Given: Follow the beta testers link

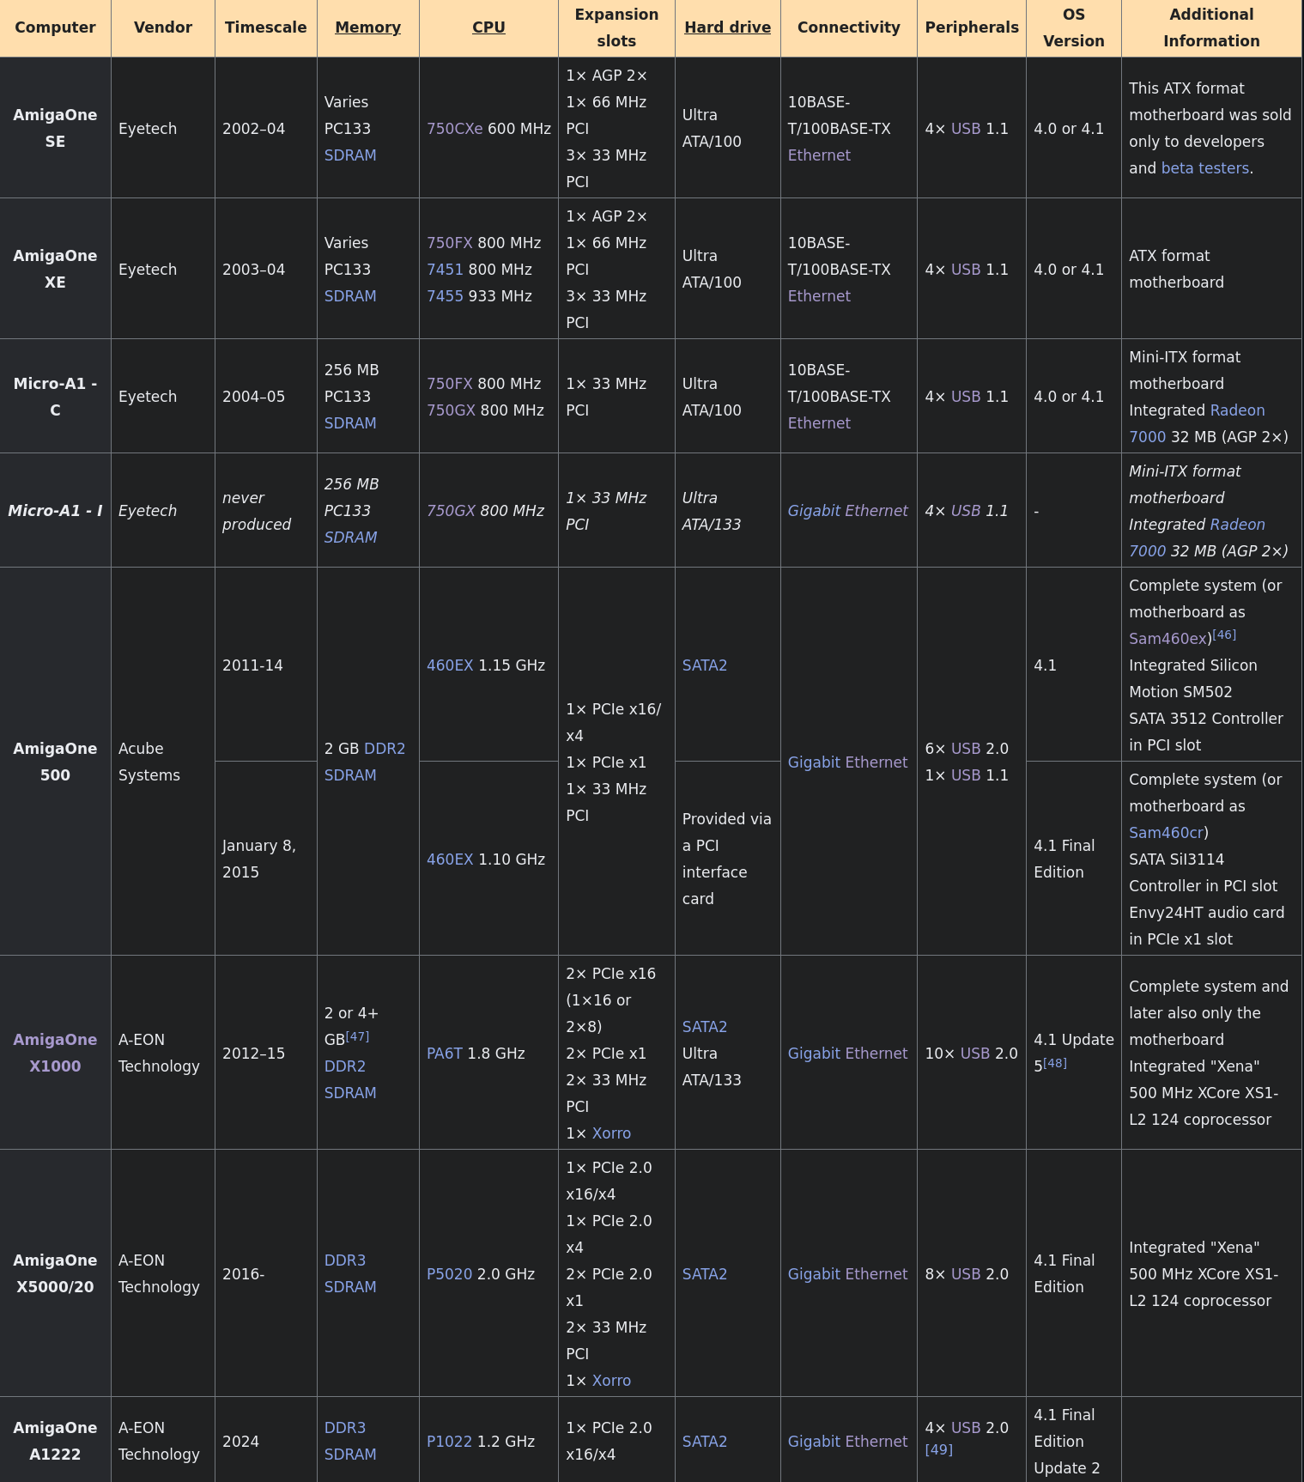Looking at the screenshot, I should click(1204, 168).
